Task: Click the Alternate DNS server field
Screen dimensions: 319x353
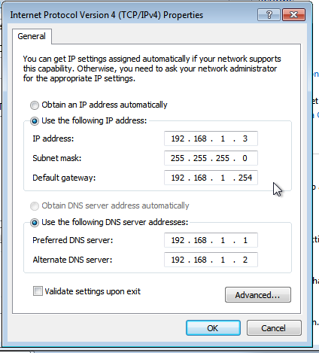Action: pyautogui.click(x=211, y=260)
